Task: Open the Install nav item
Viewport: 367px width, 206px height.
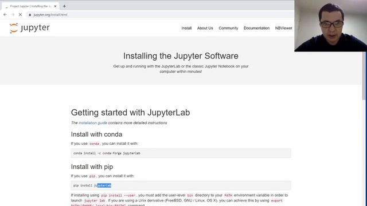Action: coord(186,28)
